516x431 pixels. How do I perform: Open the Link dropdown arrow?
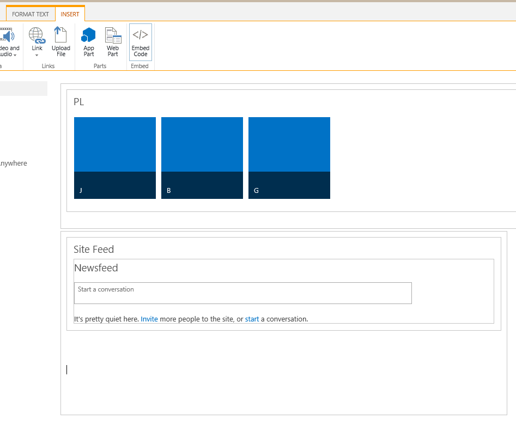(x=37, y=56)
